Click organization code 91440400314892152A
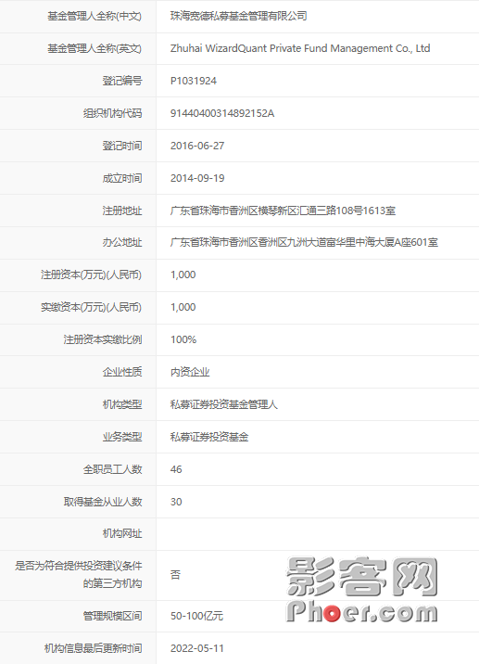 click(x=222, y=113)
